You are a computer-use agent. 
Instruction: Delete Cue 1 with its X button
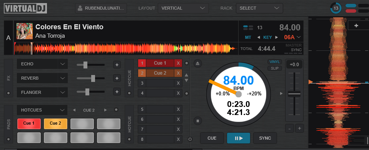[x=178, y=63]
